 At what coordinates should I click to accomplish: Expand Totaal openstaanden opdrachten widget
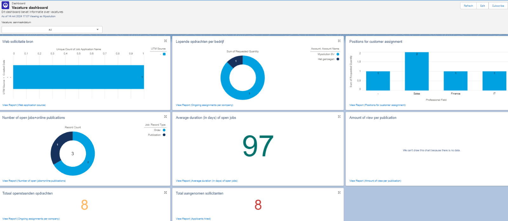pyautogui.click(x=165, y=192)
